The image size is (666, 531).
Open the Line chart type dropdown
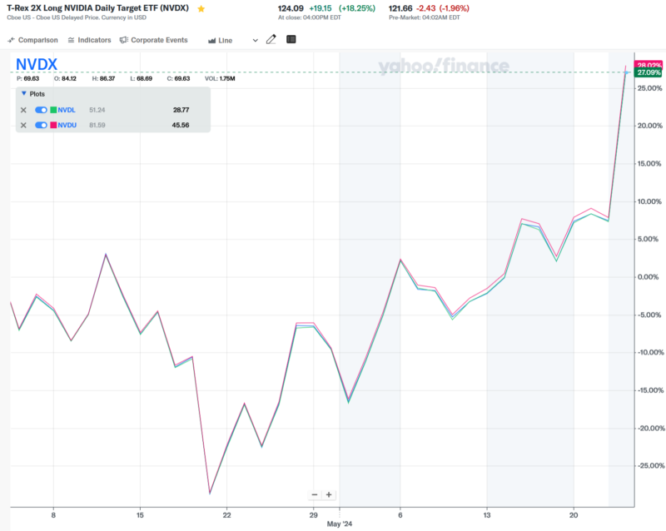(233, 40)
